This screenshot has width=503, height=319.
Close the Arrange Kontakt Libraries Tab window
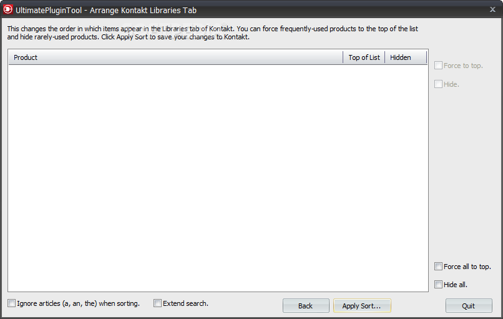click(493, 9)
